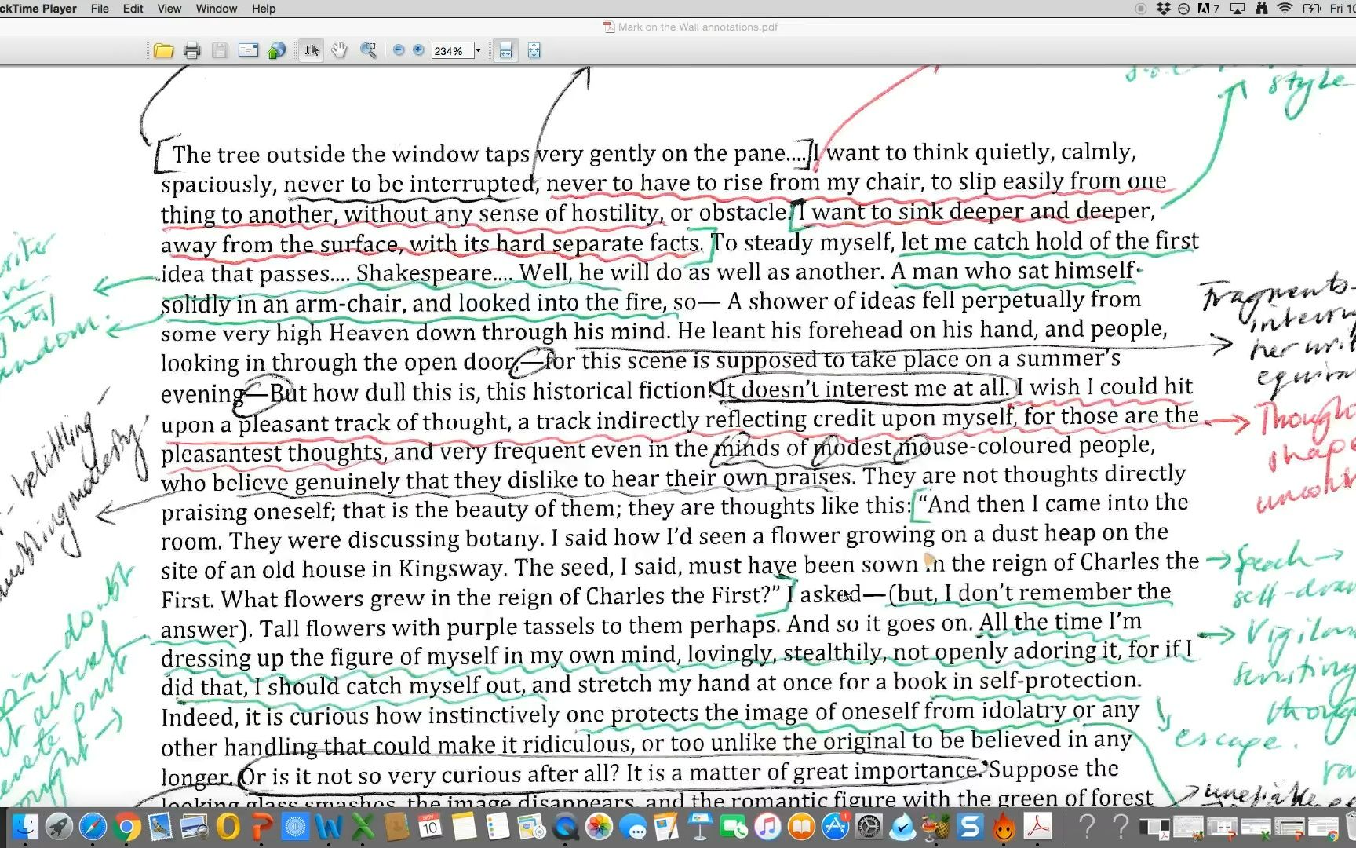Select the Marquee Zoom magnifier tool
This screenshot has width=1356, height=848.
pyautogui.click(x=368, y=51)
